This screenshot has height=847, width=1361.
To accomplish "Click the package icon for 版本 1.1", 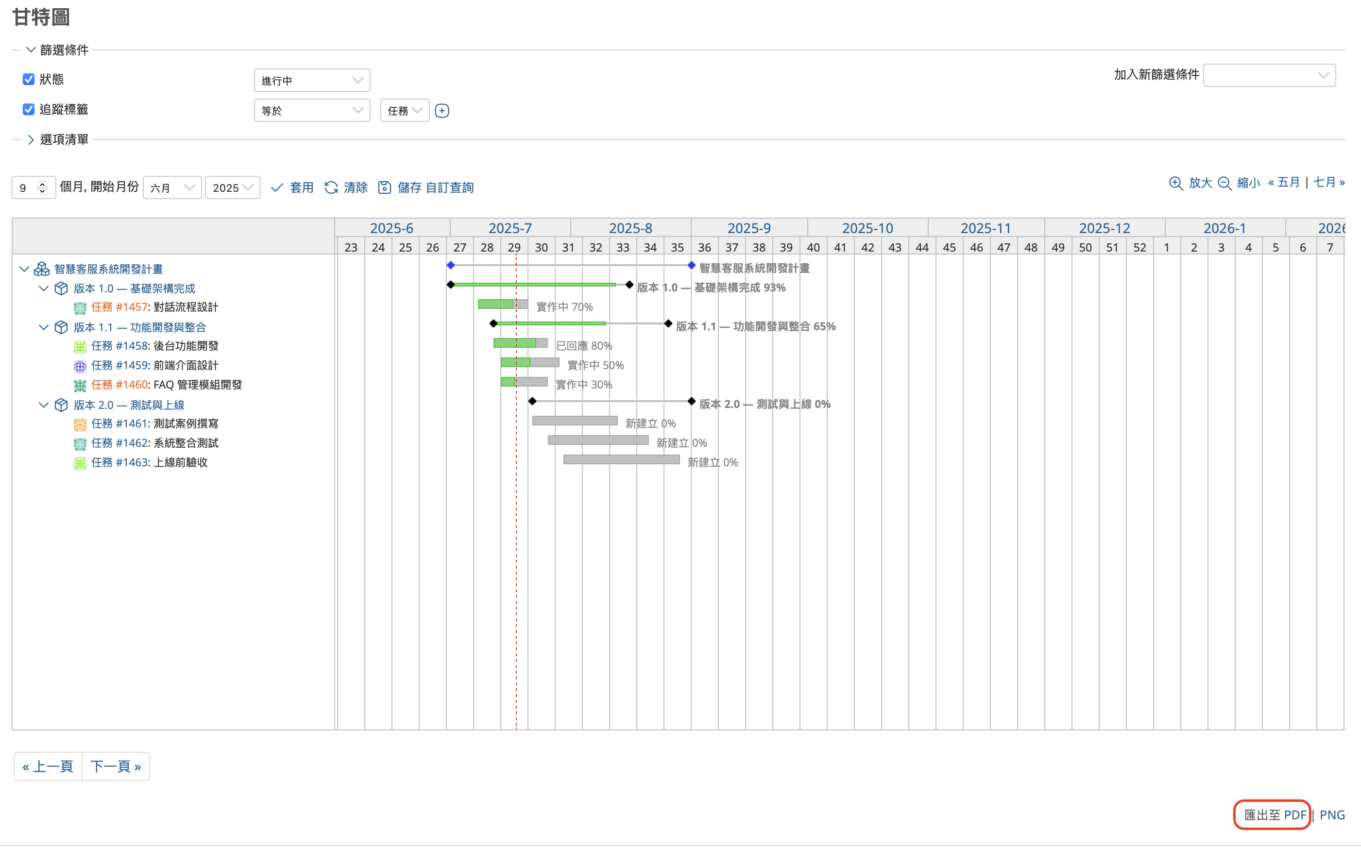I will (x=61, y=327).
